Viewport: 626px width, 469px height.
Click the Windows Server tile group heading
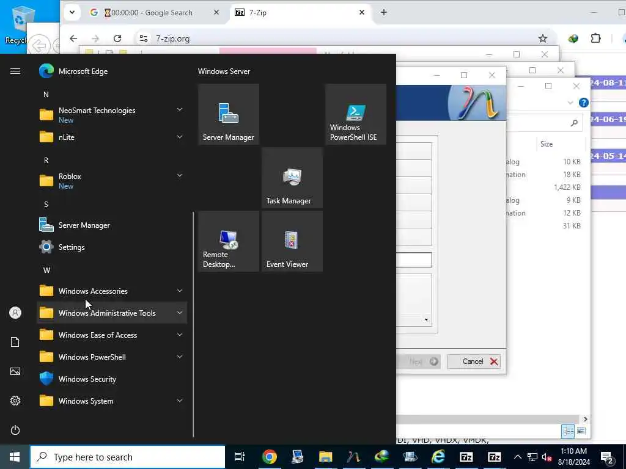(x=224, y=71)
